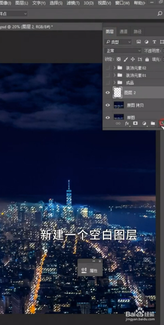Screen dimensions: 164x325
Task: Switch to the 路径 paths tab
Action: 137,32
